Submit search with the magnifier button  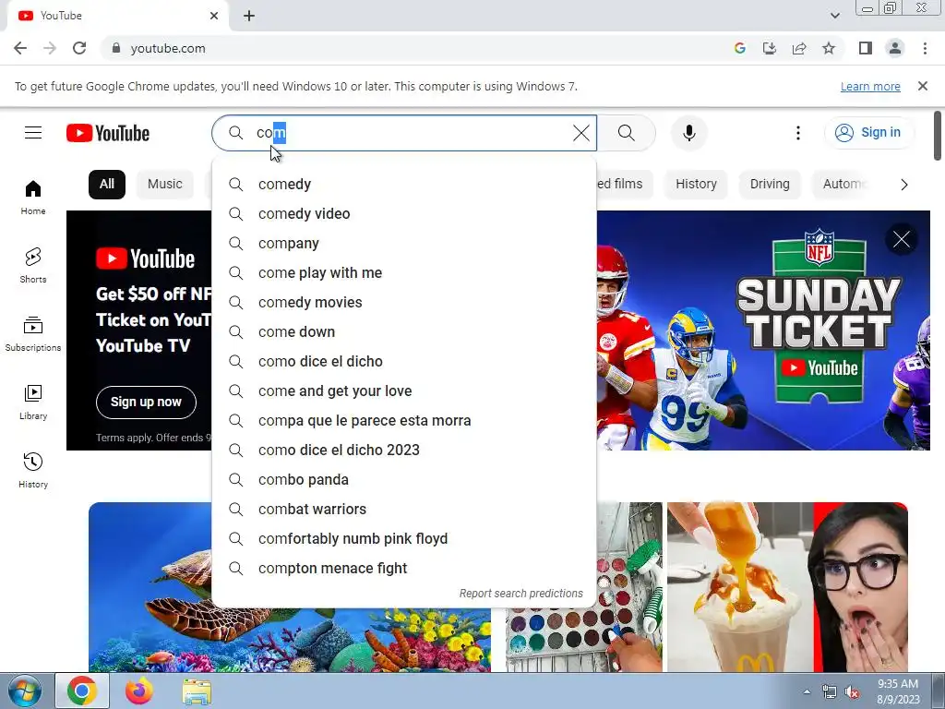click(x=627, y=133)
